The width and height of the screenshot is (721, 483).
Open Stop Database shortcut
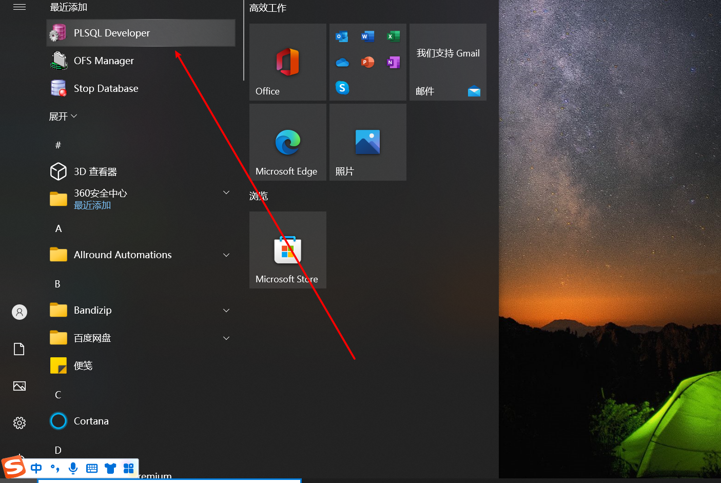[x=141, y=88]
